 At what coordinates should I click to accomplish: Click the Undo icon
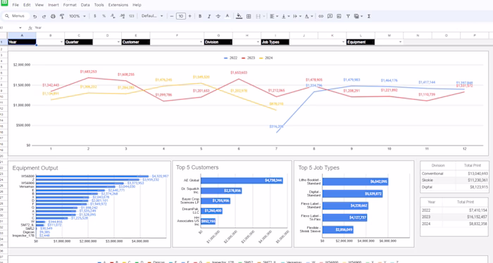coord(35,16)
